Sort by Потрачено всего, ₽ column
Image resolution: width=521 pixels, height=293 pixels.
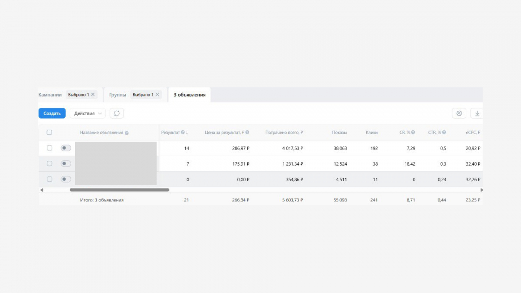pyautogui.click(x=284, y=133)
